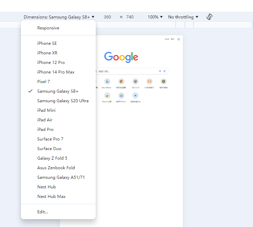Select iPad Pro device
253x227 pixels.
(x=58, y=129)
